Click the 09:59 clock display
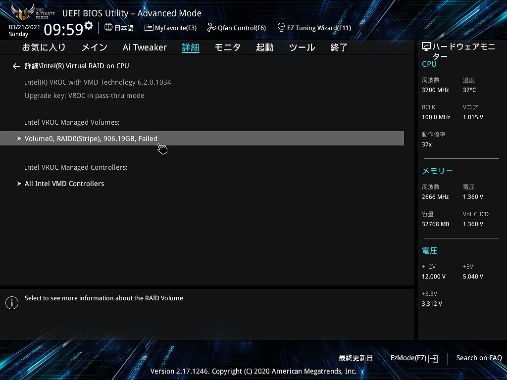This screenshot has width=507, height=380. (64, 29)
